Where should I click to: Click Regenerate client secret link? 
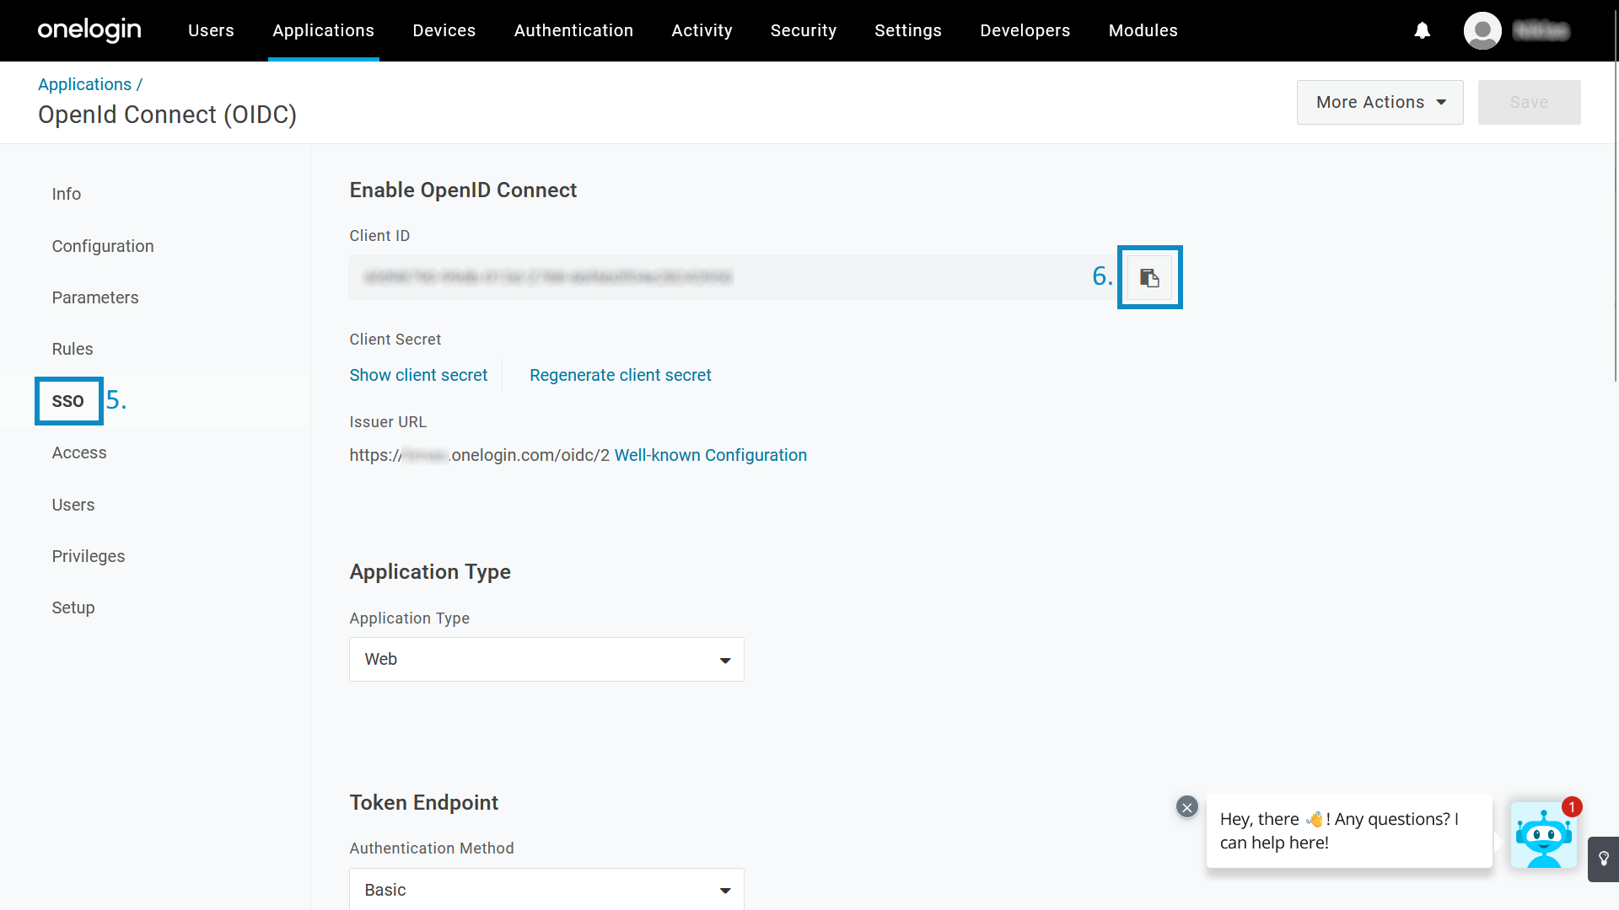621,375
